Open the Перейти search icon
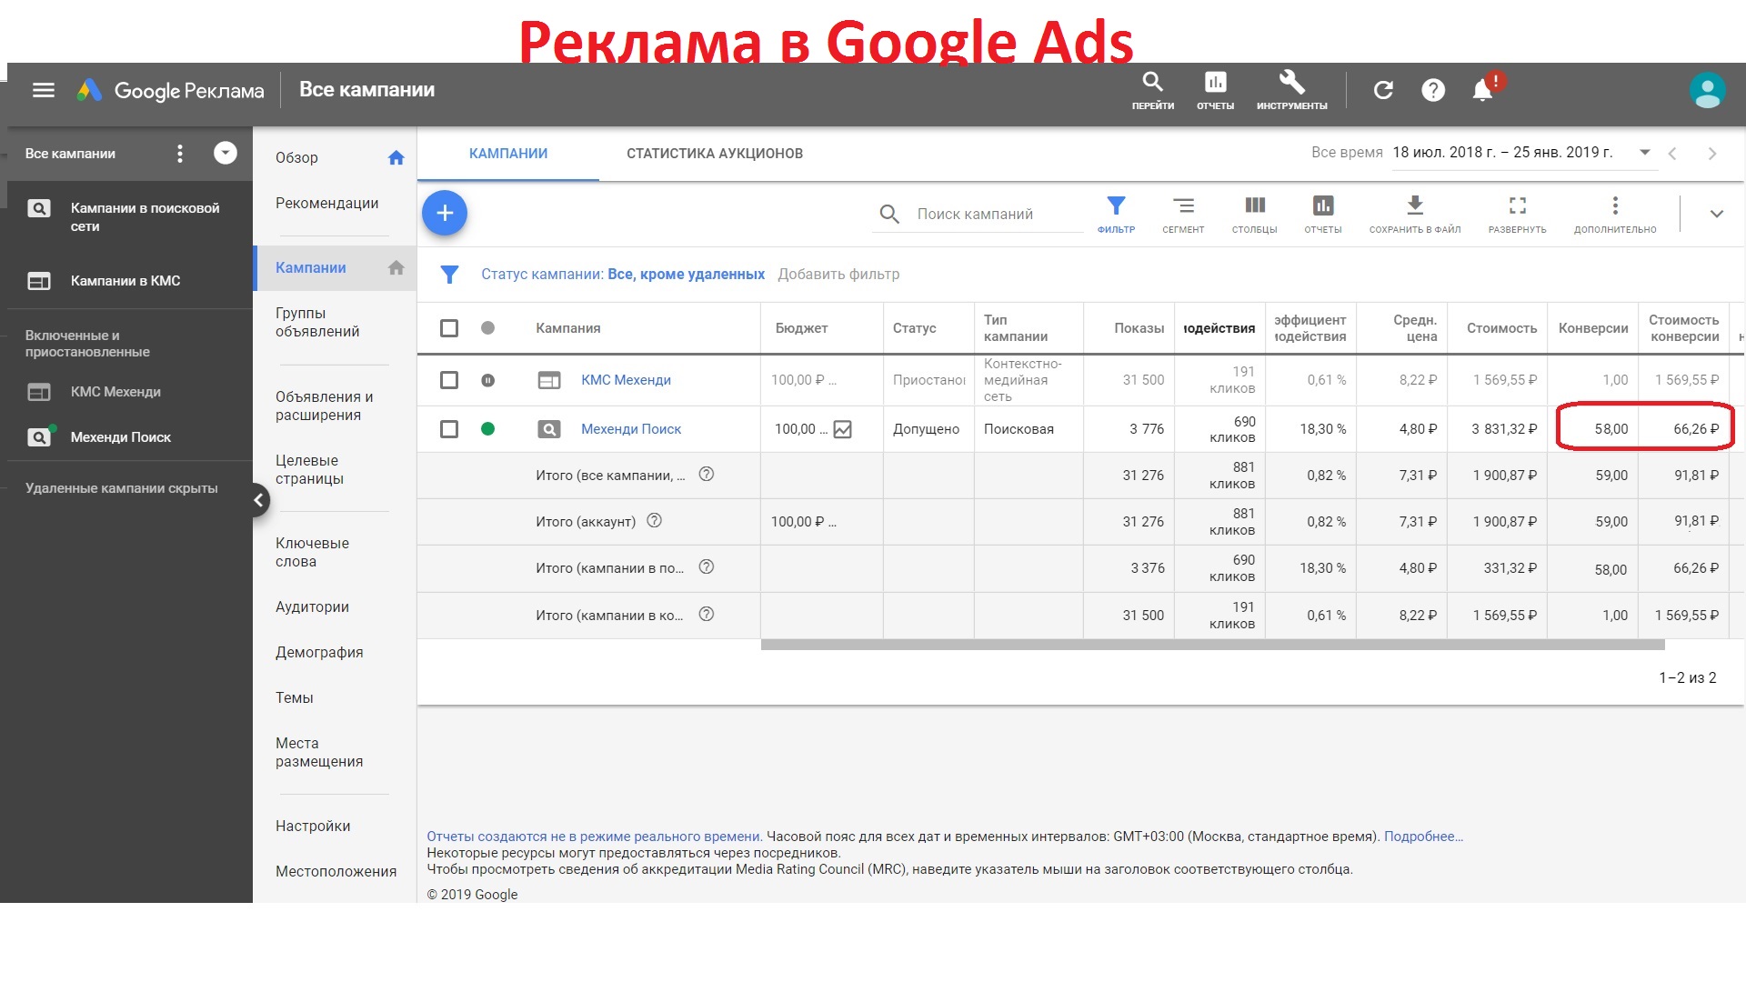This screenshot has height=982, width=1746. (1152, 90)
